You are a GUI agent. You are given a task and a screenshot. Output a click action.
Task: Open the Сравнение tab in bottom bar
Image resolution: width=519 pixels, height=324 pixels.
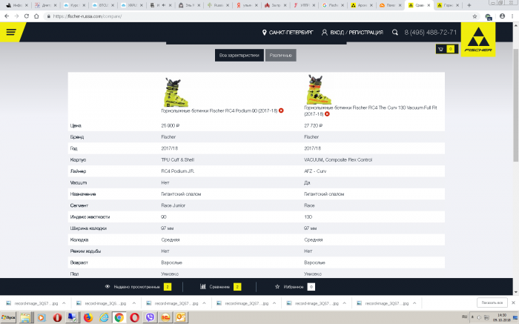tap(220, 286)
